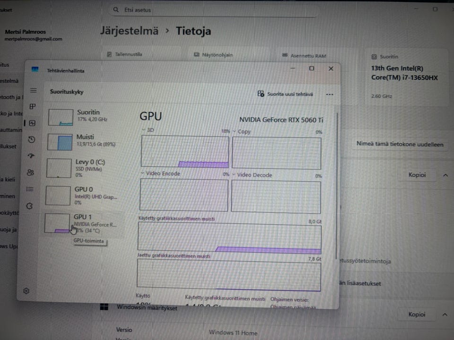
Task: Click the Windows logo beside Windowsin määritykset
Action: [104, 307]
